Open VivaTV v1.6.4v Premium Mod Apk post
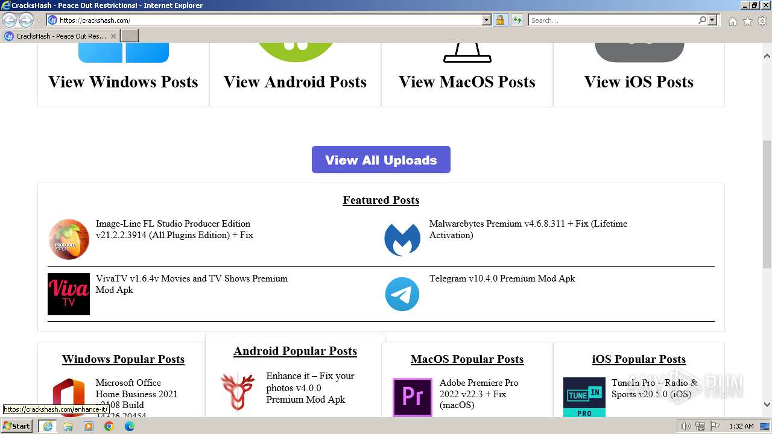This screenshot has height=434, width=772. point(192,284)
